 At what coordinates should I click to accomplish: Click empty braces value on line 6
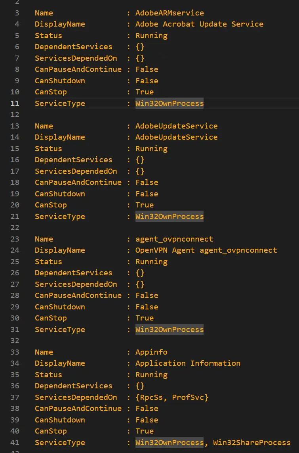coord(140,47)
